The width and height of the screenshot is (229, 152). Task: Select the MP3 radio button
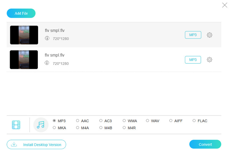[54, 121]
